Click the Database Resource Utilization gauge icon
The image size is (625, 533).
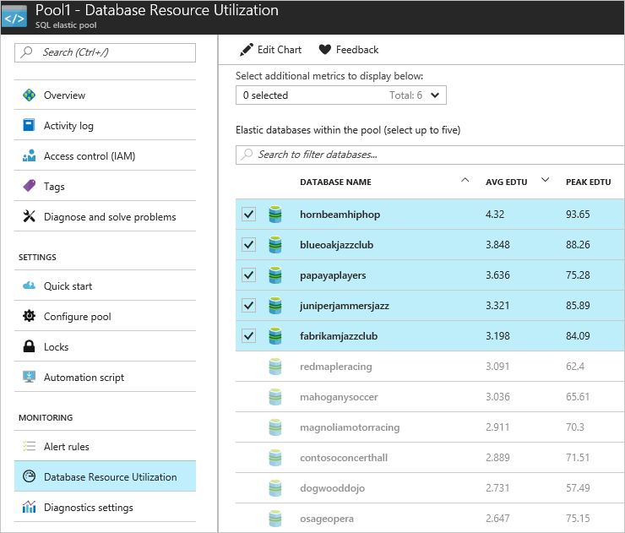tap(29, 476)
